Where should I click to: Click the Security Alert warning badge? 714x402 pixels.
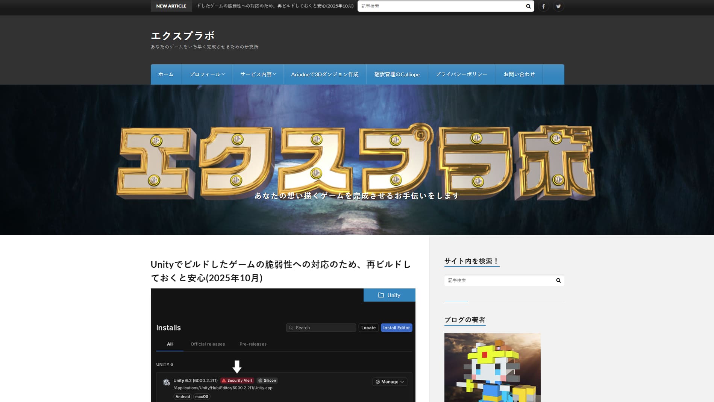tap(237, 380)
